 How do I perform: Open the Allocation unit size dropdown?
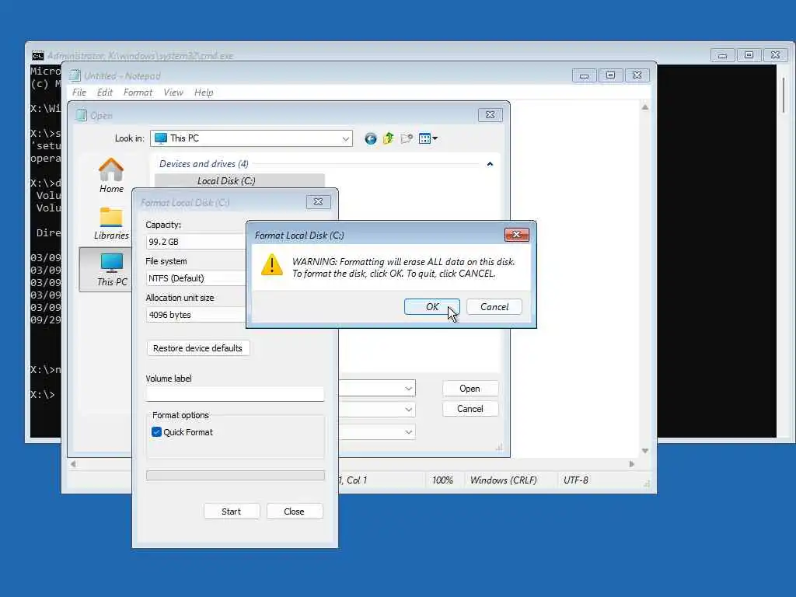click(x=196, y=315)
